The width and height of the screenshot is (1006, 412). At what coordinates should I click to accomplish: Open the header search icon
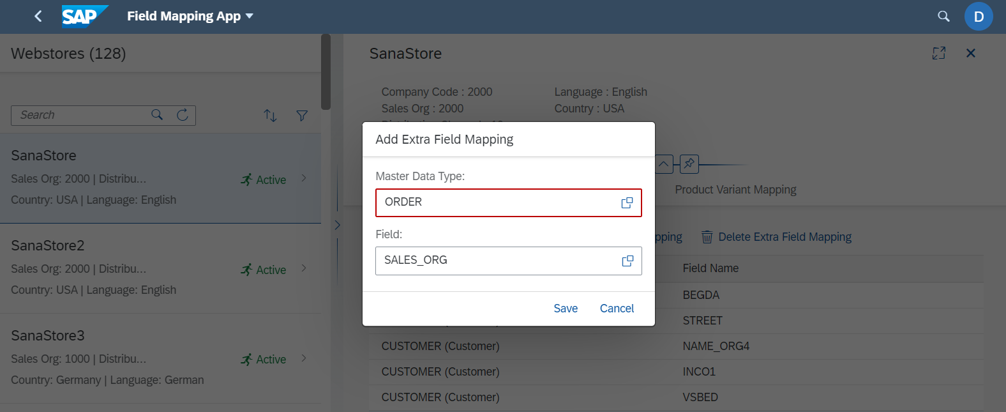click(x=943, y=16)
